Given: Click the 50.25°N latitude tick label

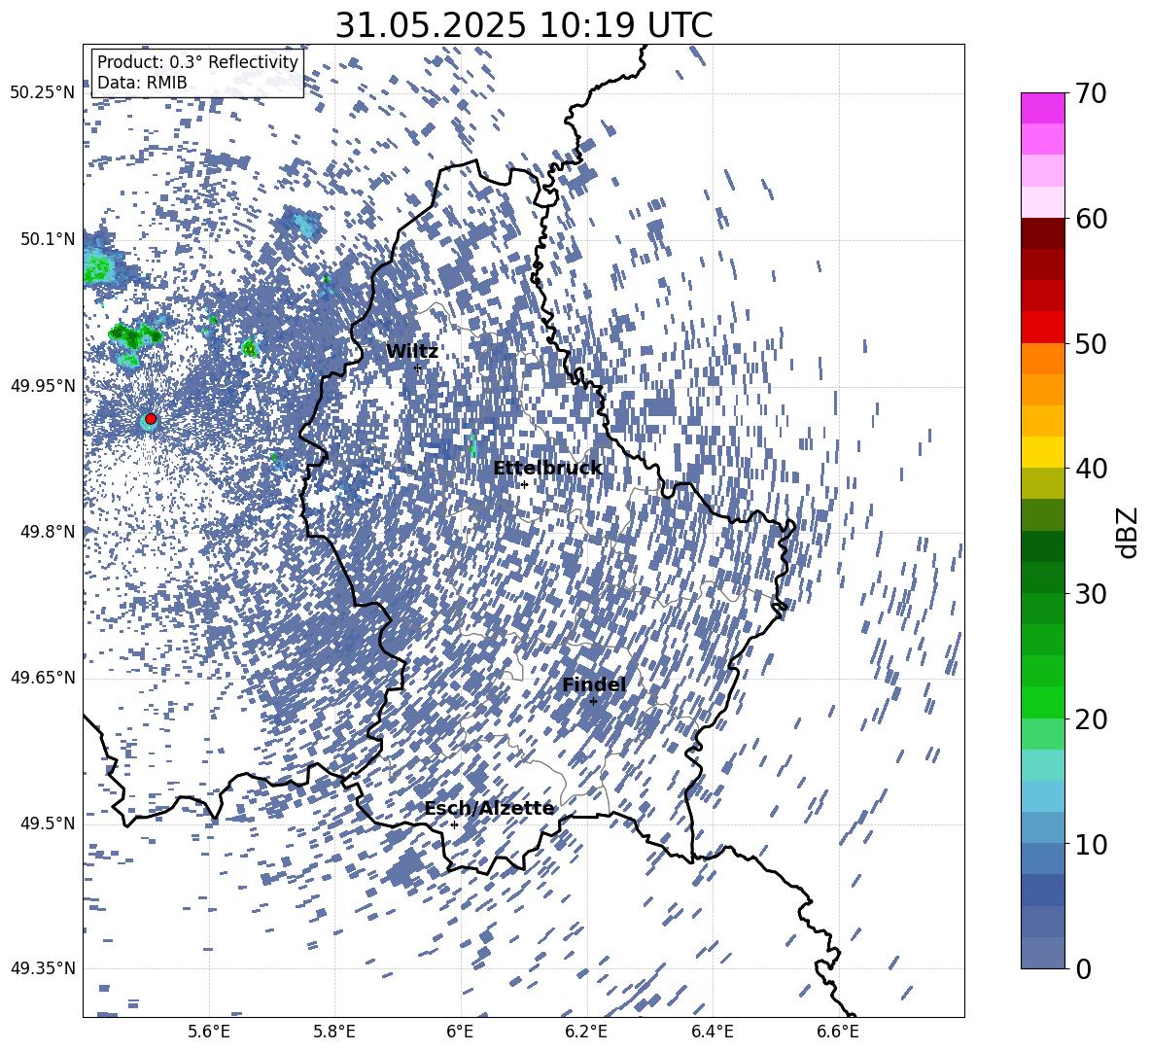Looking at the screenshot, I should (42, 93).
